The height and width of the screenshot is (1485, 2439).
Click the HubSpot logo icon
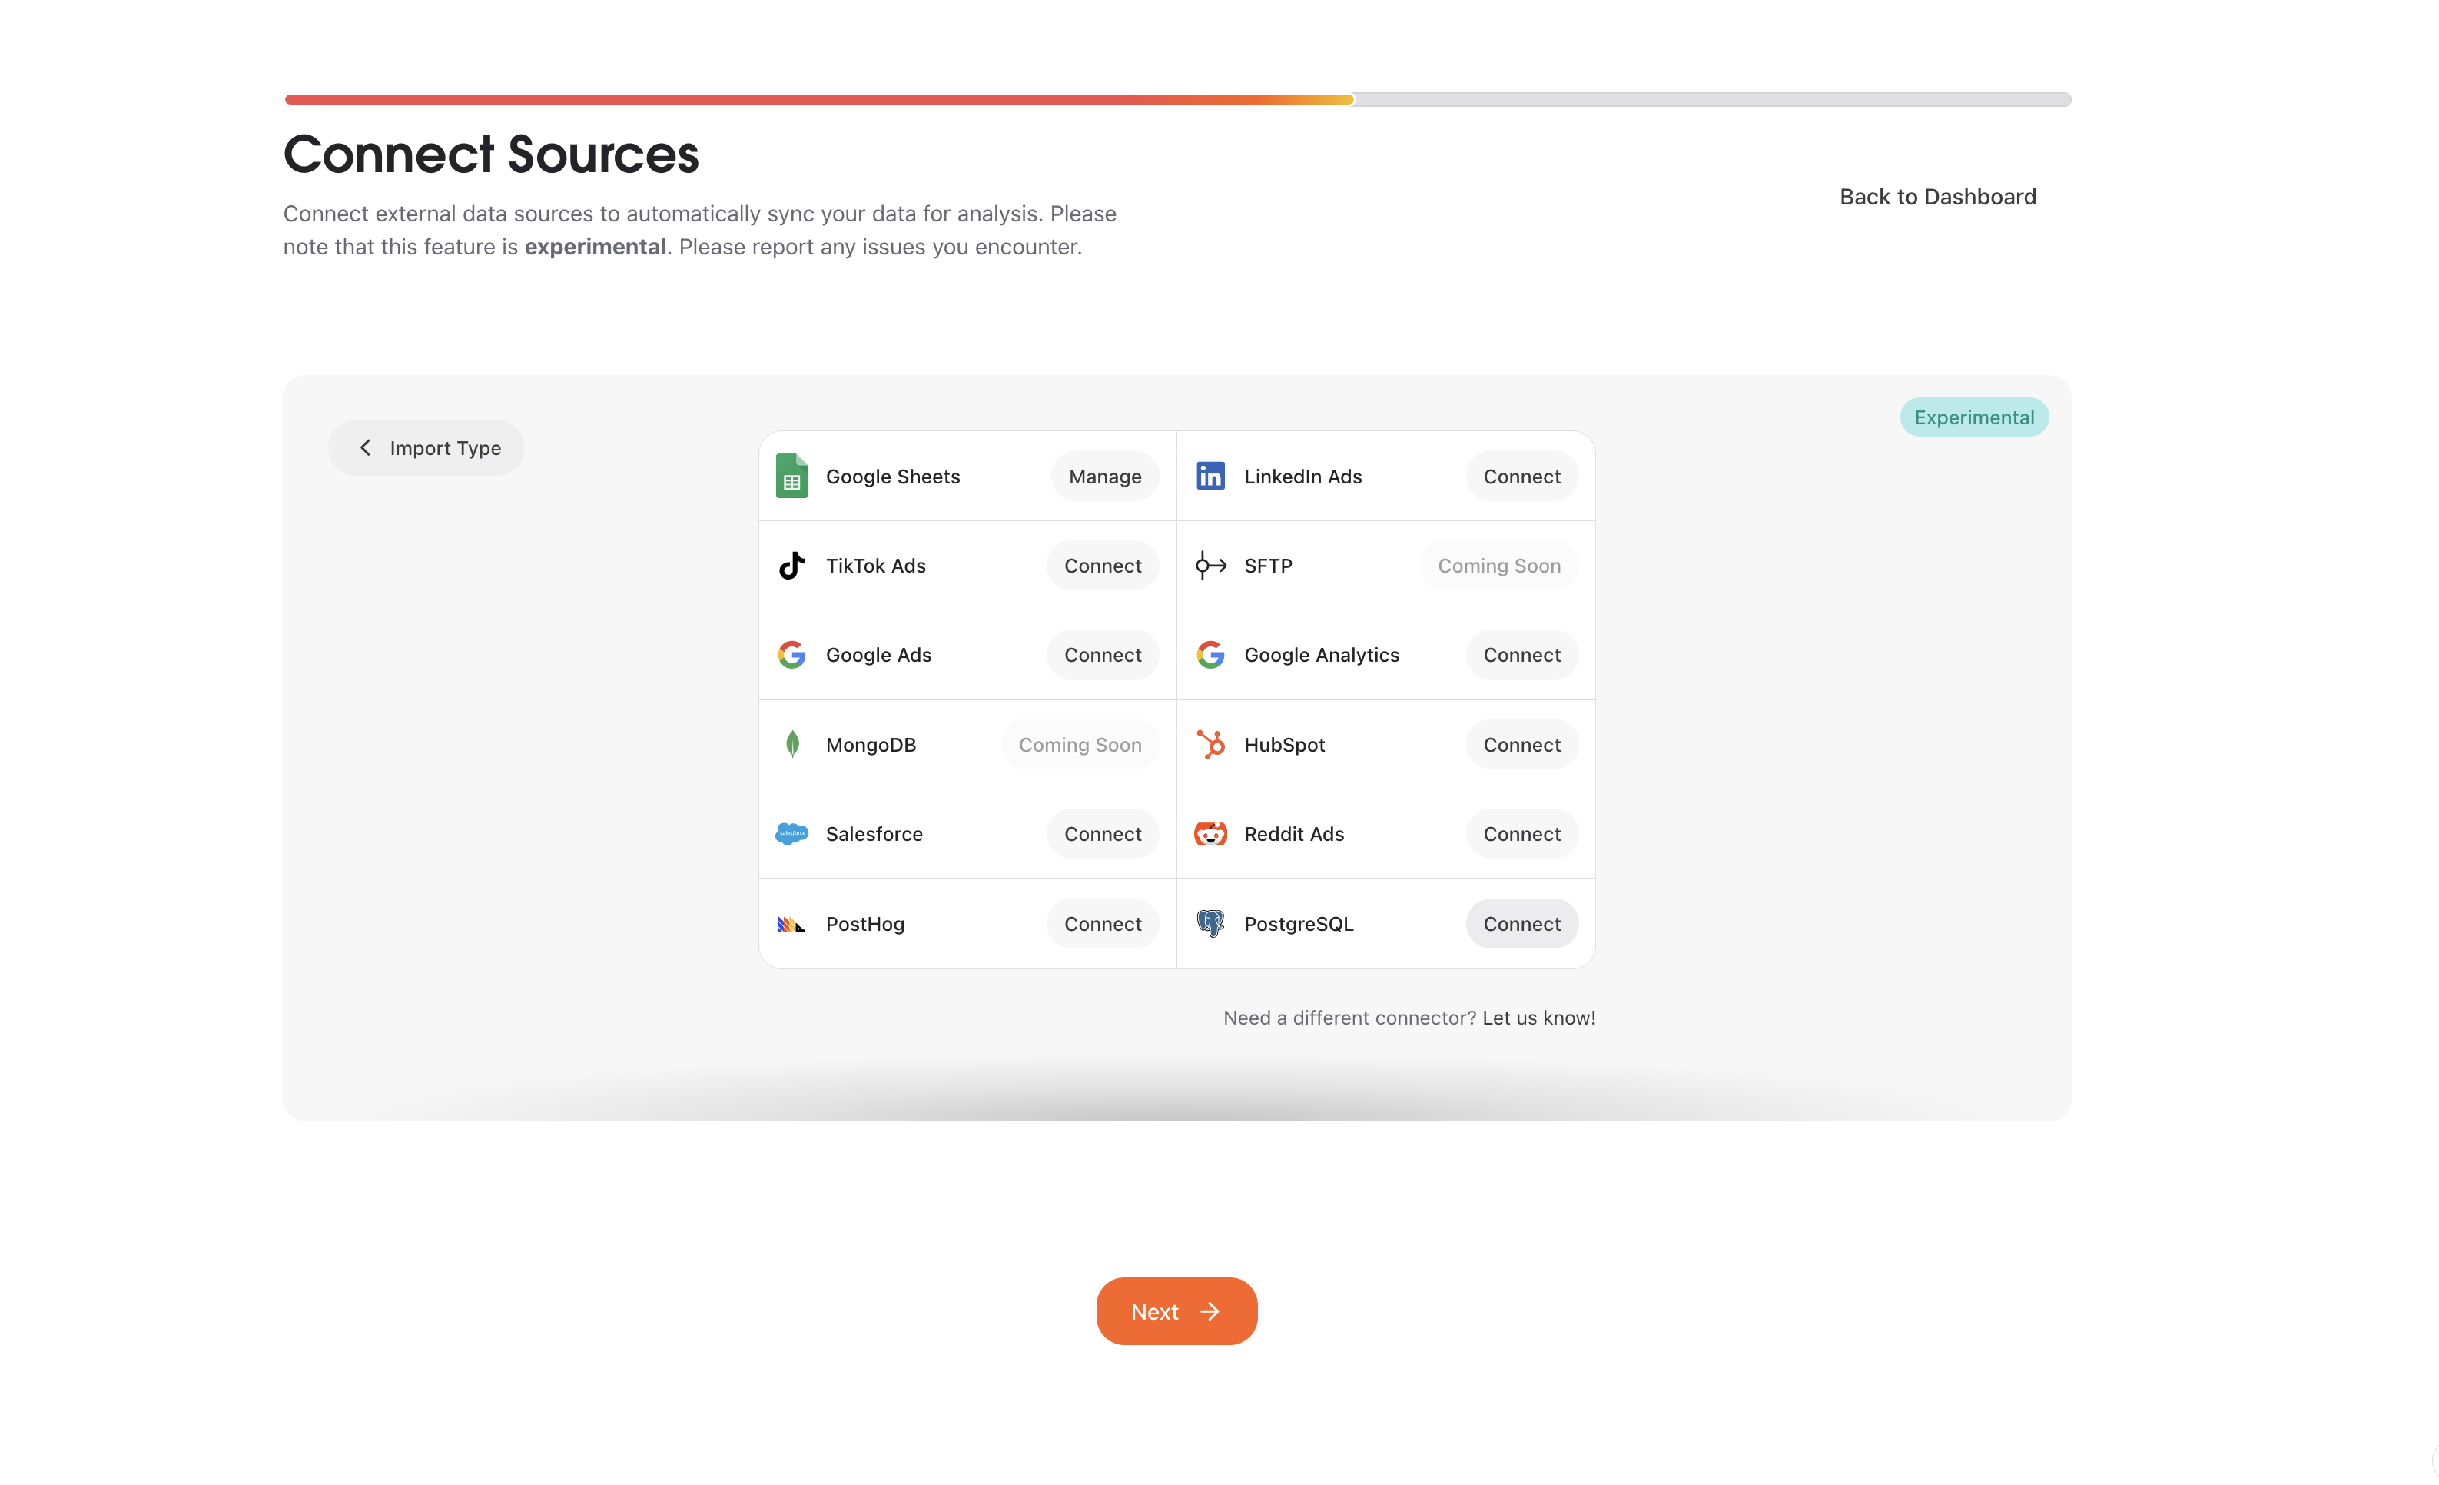pyautogui.click(x=1210, y=745)
